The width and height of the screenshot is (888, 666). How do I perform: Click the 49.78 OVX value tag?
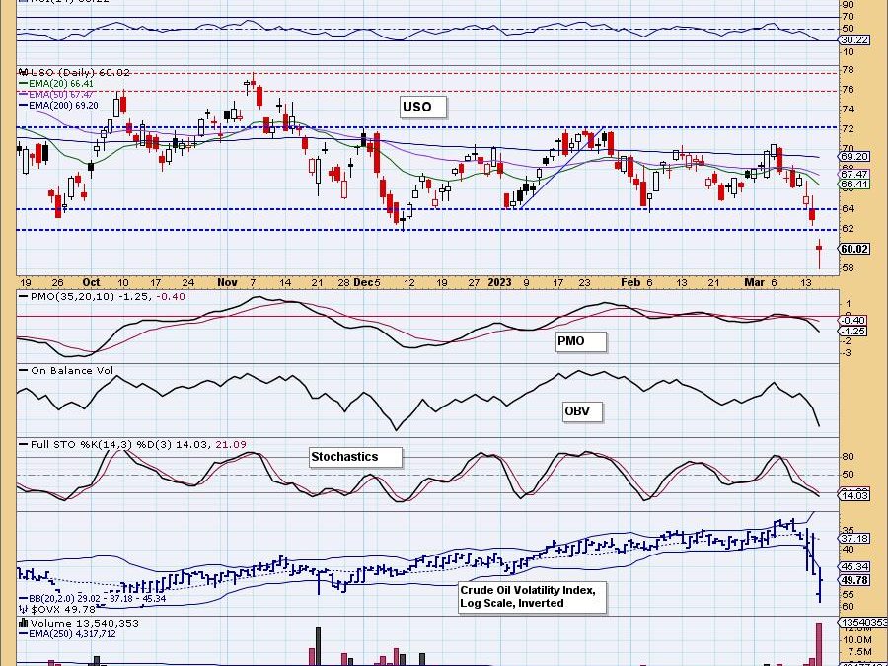854,580
